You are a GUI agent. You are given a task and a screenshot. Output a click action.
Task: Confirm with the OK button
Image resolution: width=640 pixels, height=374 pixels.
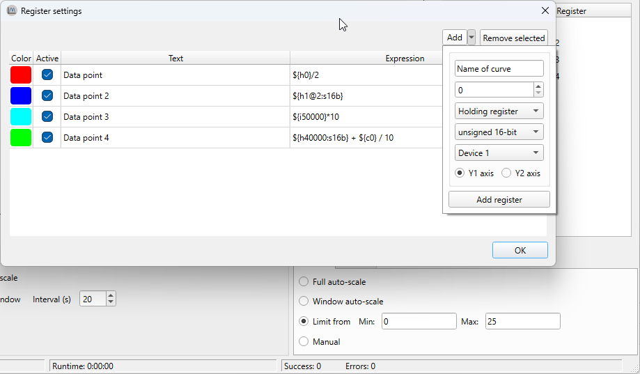[520, 250]
